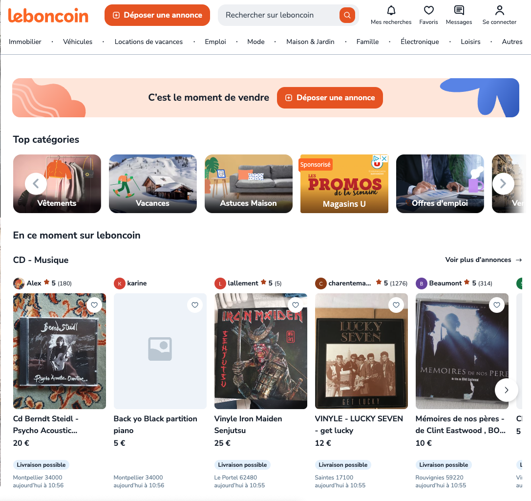Open the Messages icon
This screenshot has width=531, height=501.
459,10
